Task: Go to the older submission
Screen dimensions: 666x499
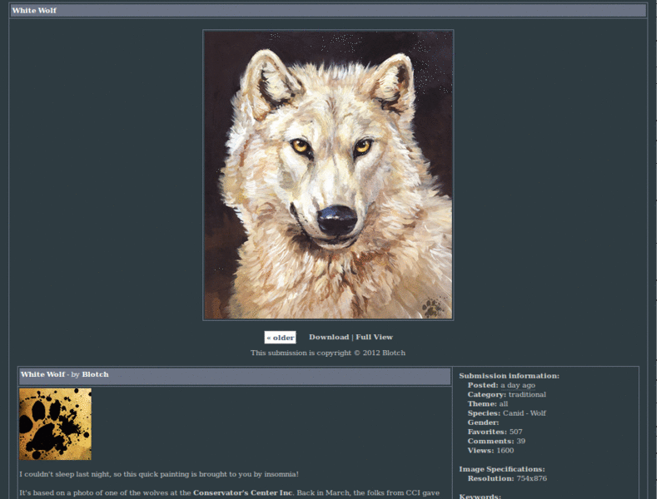Action: [x=281, y=338]
